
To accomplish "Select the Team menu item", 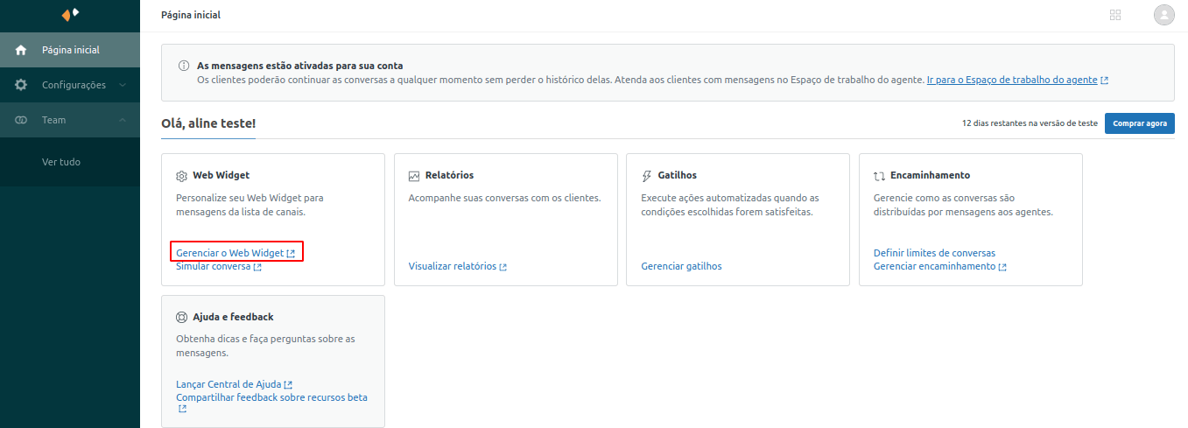I will (70, 120).
